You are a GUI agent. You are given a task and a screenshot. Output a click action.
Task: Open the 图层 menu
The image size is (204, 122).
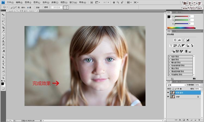(x=37, y=2)
